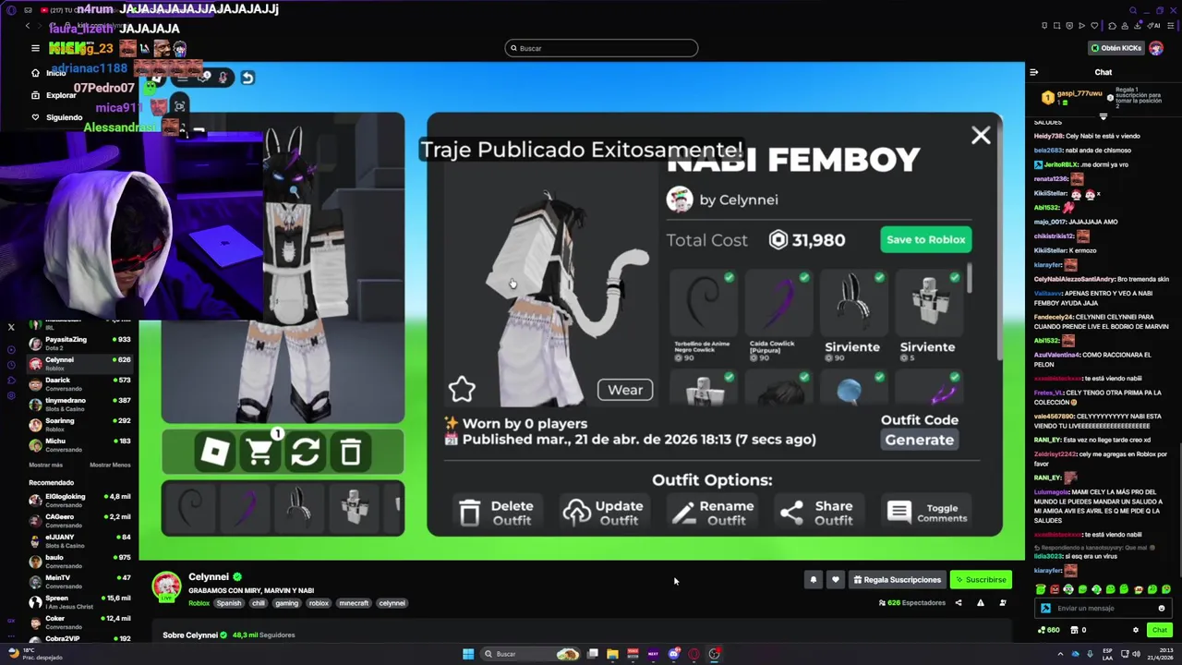Click Mostrar más in the sidebar

[46, 465]
